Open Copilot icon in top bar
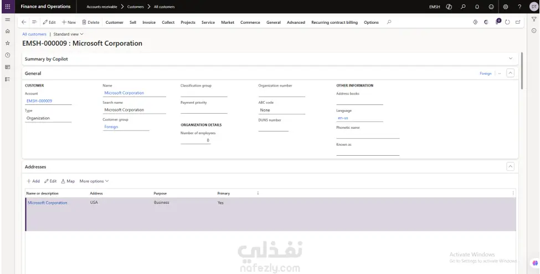This screenshot has width=540, height=274. click(x=449, y=7)
